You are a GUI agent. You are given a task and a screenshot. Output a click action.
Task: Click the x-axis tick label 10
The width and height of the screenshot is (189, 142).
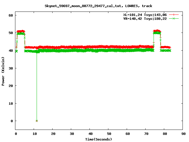(35, 134)
